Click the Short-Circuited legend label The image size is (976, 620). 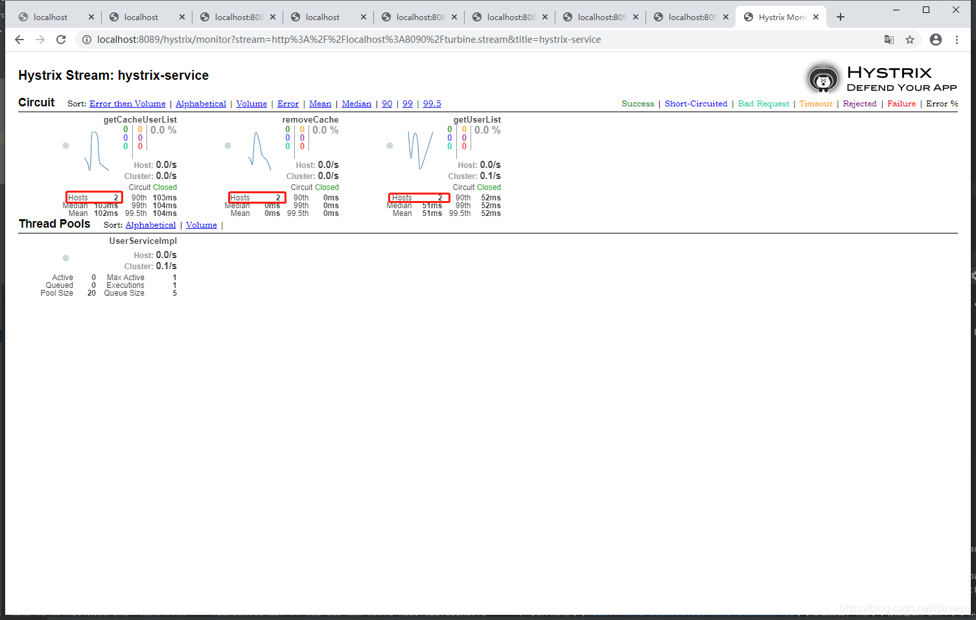coord(696,104)
